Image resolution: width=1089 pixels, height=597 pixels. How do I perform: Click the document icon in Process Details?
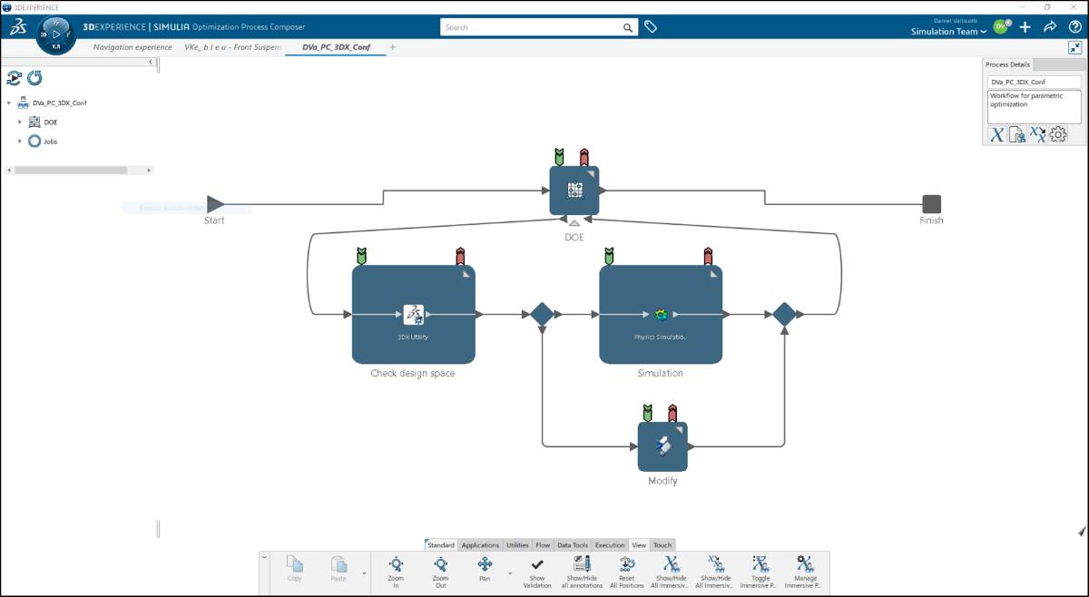[1017, 135]
